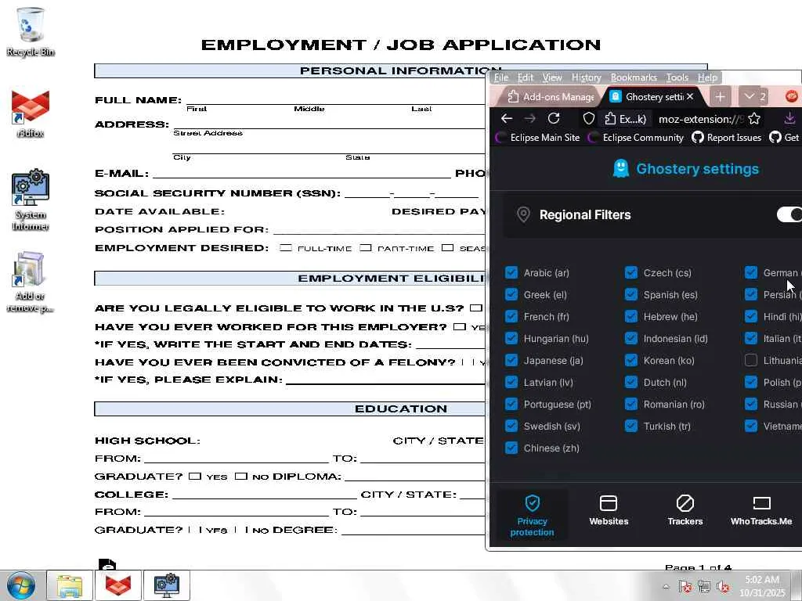Expand the list all tabs dropdown

pyautogui.click(x=753, y=96)
